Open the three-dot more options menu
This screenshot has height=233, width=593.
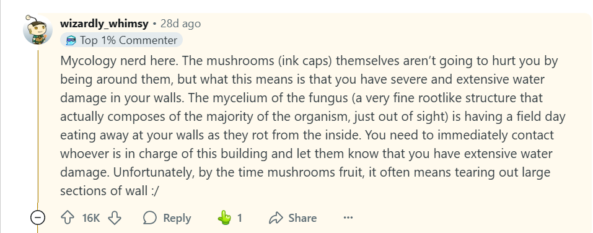tap(348, 218)
